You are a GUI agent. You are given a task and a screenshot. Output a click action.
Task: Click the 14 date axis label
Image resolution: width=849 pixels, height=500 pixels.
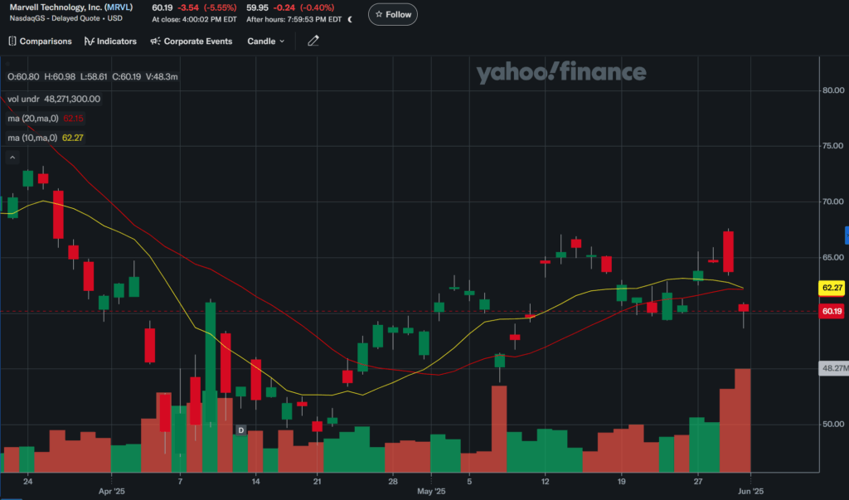(x=255, y=481)
